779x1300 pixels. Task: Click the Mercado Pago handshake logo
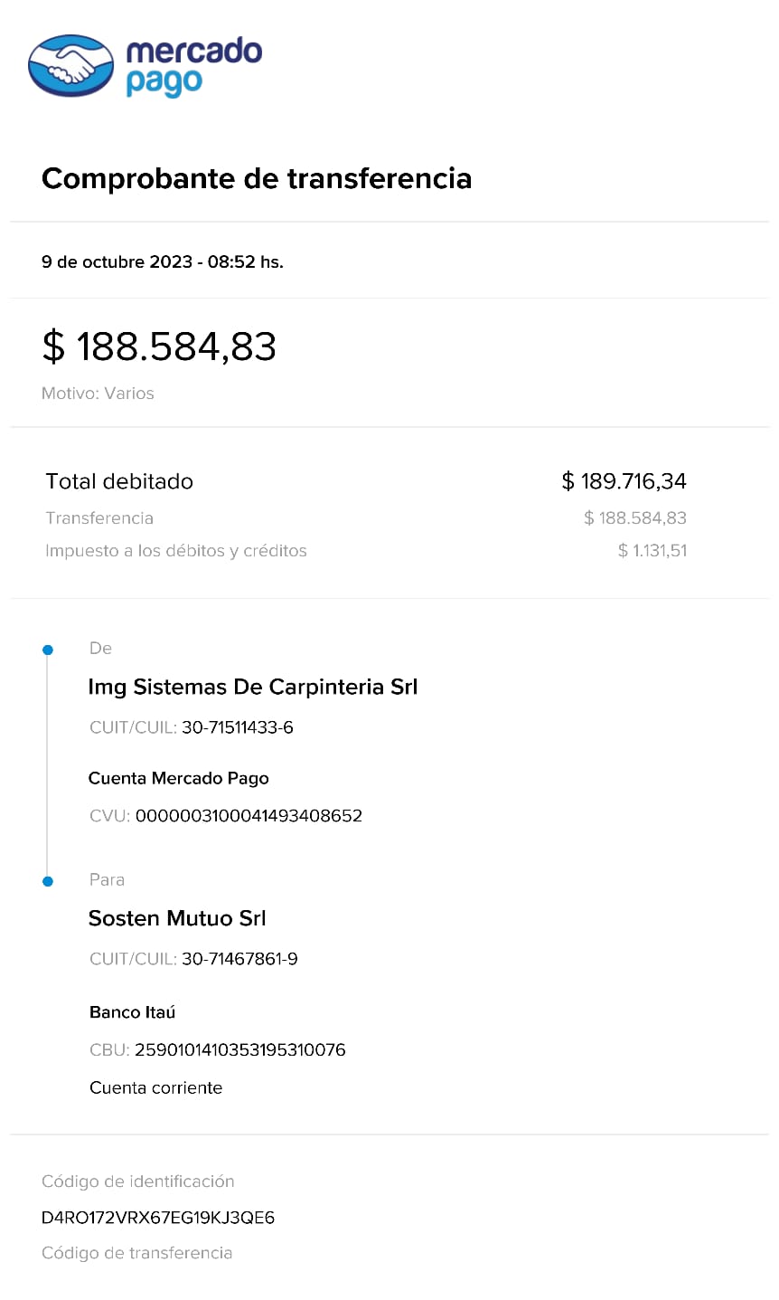click(71, 65)
